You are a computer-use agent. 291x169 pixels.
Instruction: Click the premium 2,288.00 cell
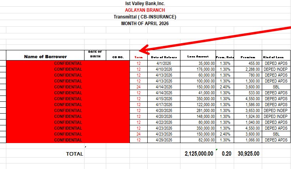pos(248,69)
